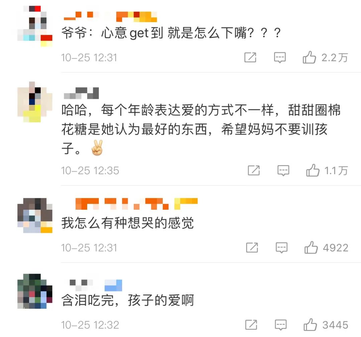View profile picture of 想哭的感觉 commenter
This screenshot has height=337, width=361.
(x=35, y=215)
